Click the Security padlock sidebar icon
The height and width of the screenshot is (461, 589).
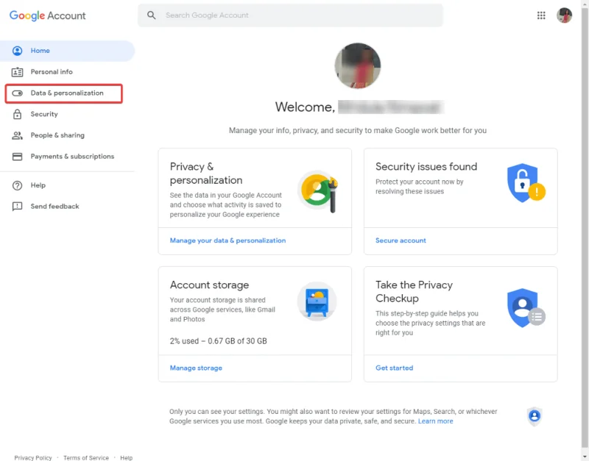[18, 114]
